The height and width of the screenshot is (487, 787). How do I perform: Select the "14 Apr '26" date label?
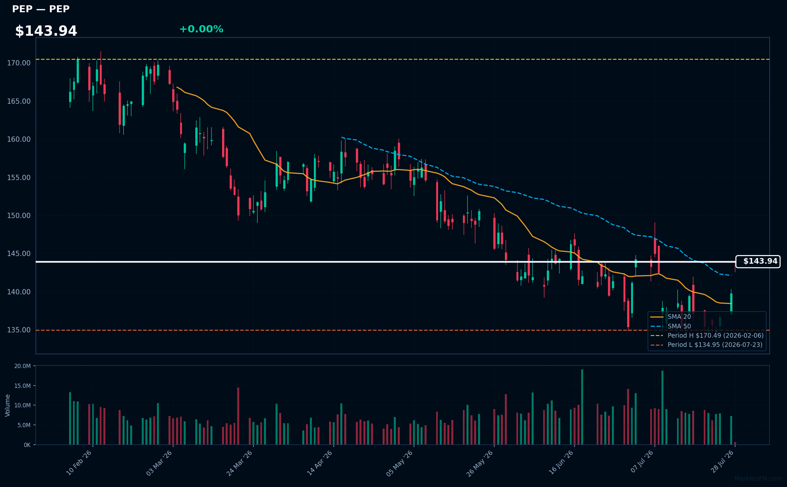[320, 463]
